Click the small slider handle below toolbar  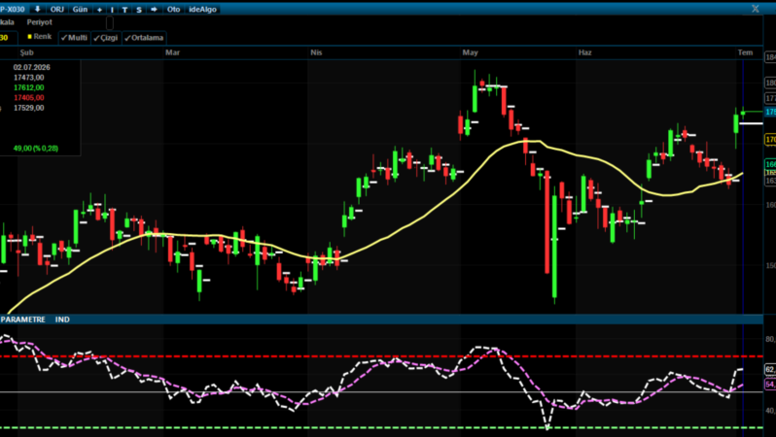(x=110, y=22)
